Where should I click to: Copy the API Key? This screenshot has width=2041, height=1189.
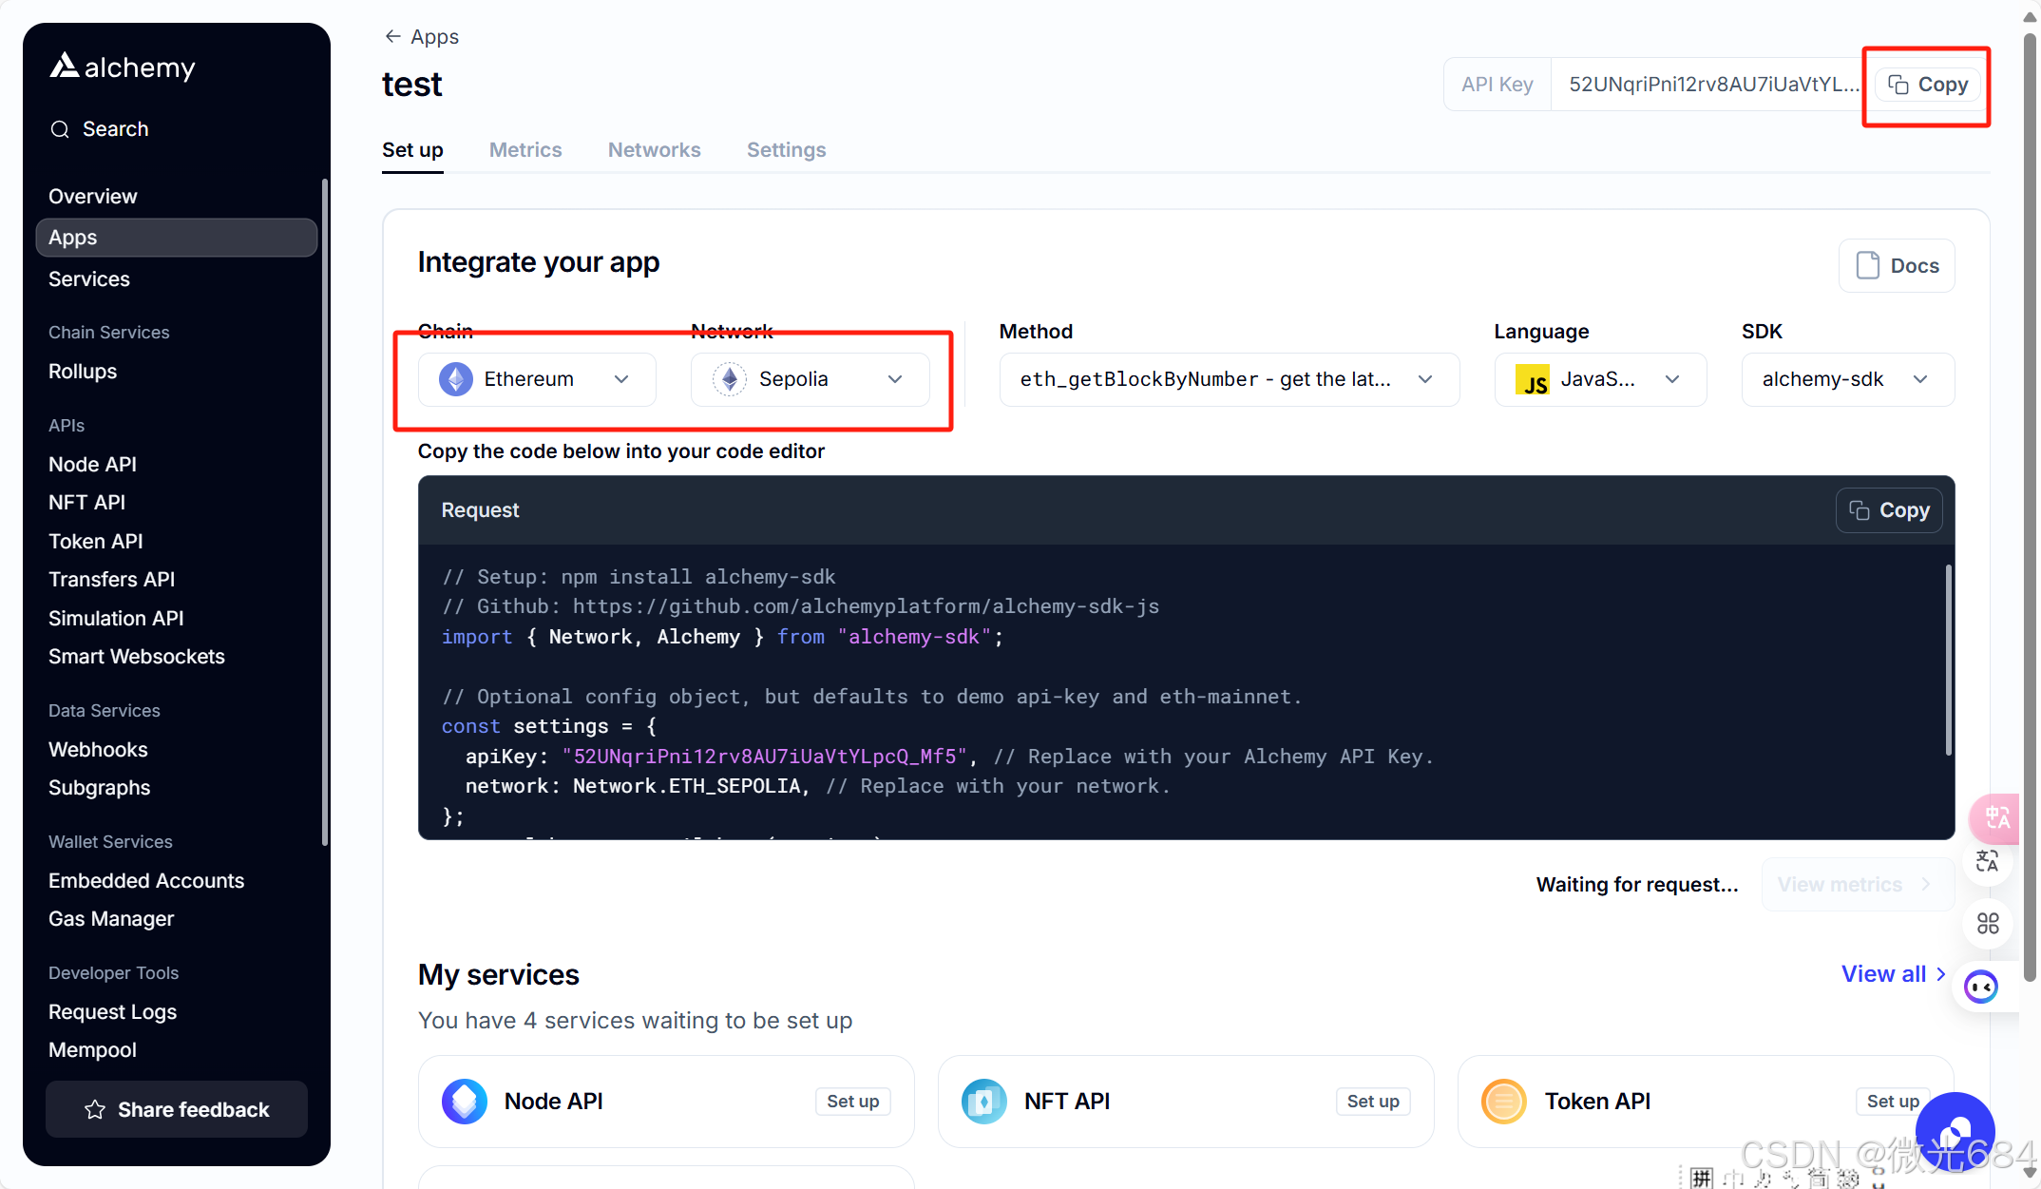1928,85
